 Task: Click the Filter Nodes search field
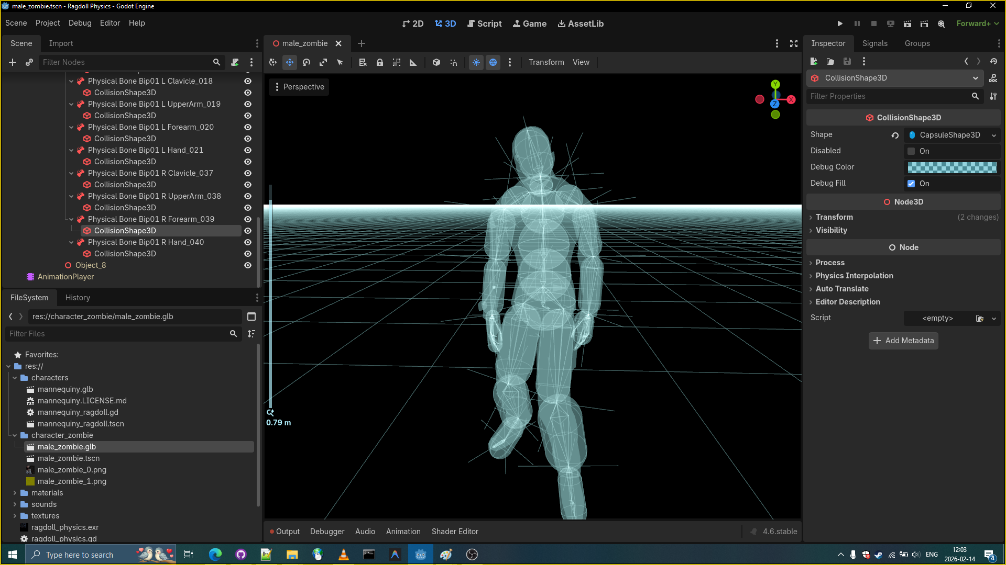click(126, 62)
